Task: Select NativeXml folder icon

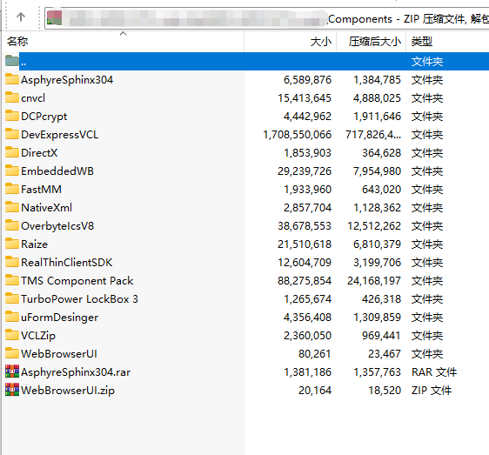Action: (12, 207)
